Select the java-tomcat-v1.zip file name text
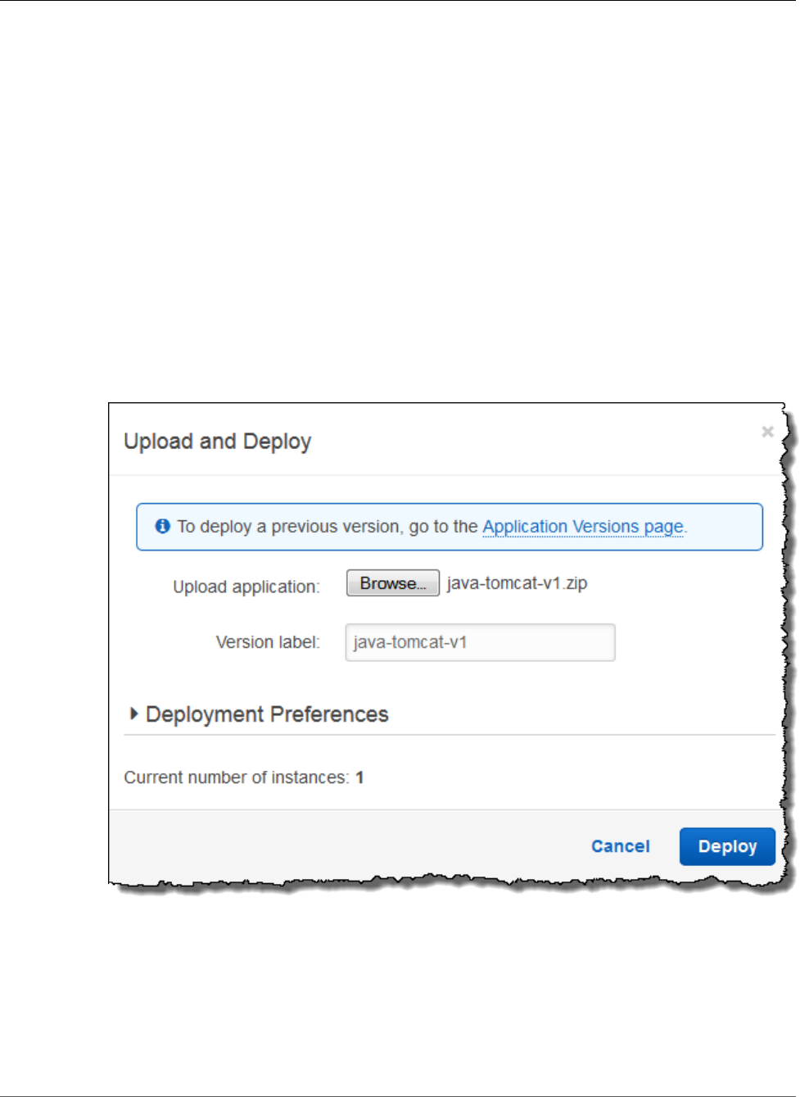 point(517,583)
